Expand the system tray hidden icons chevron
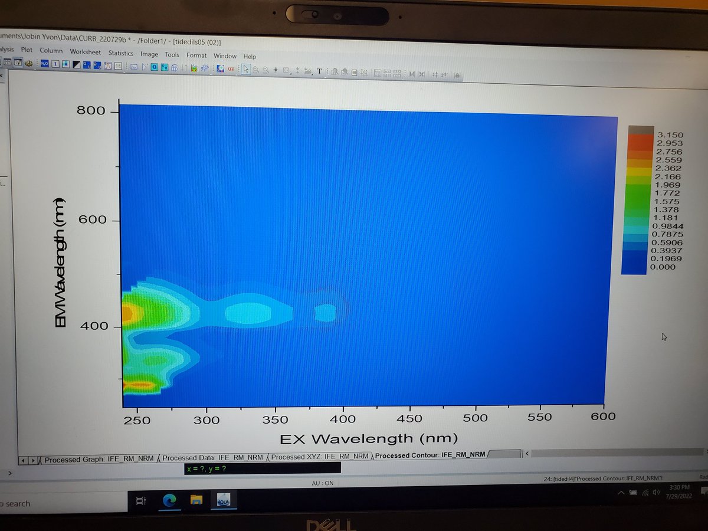This screenshot has height=531, width=708. tap(622, 492)
